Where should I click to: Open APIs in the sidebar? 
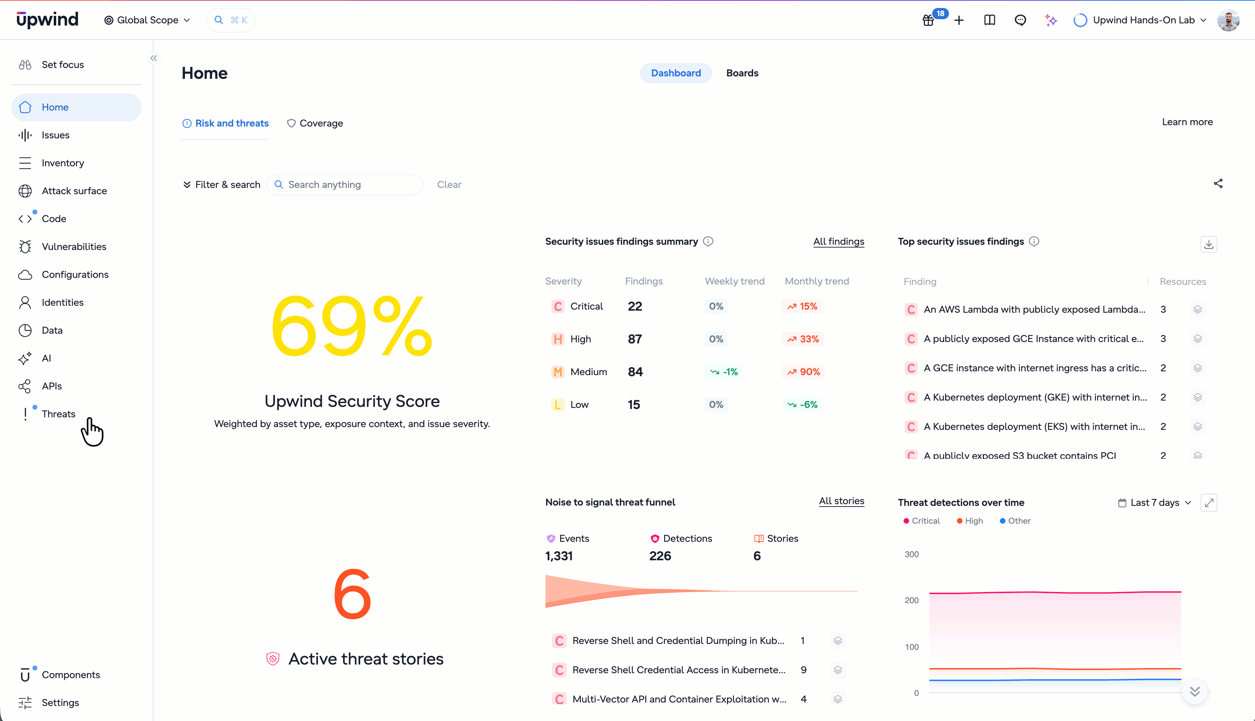[x=76, y=386]
